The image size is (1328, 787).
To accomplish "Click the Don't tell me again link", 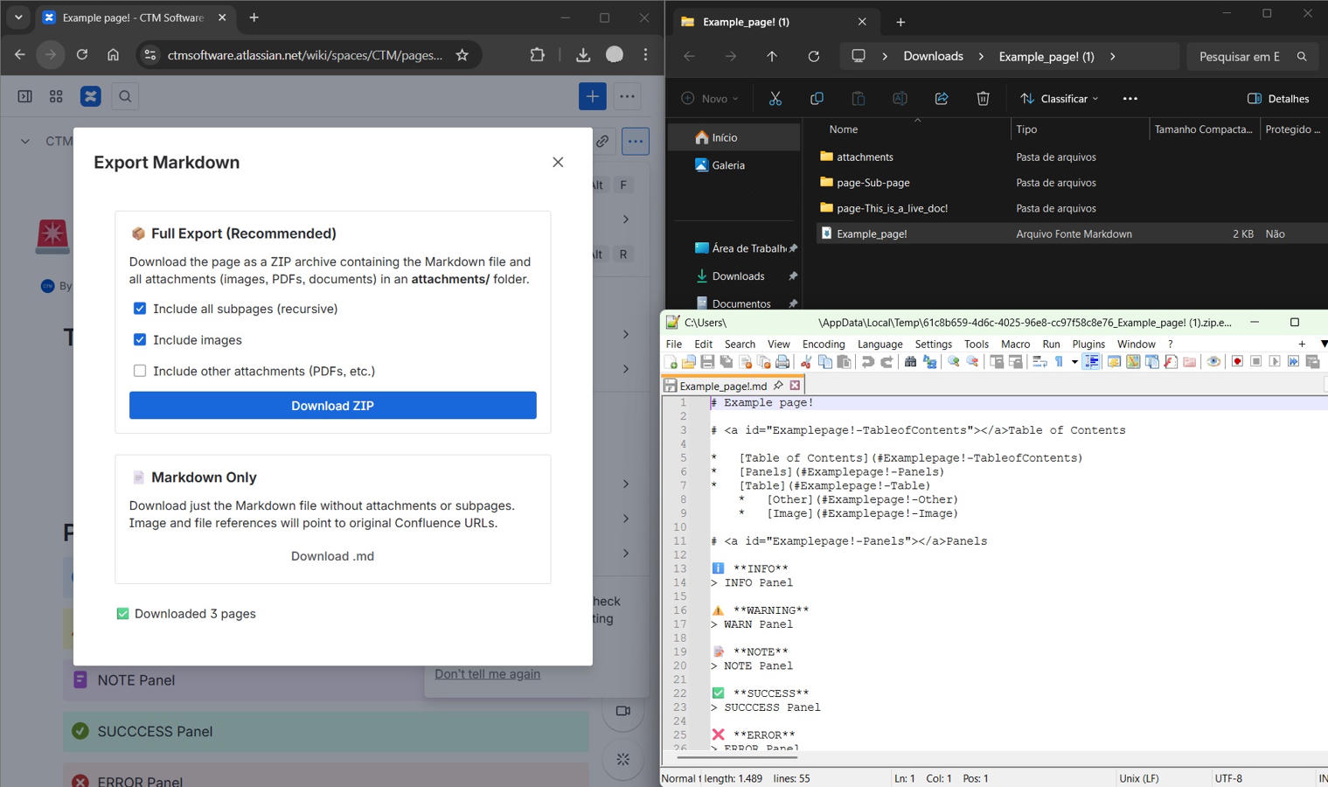I will point(488,674).
